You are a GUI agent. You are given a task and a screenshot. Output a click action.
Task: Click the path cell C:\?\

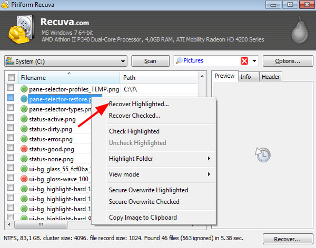131,89
